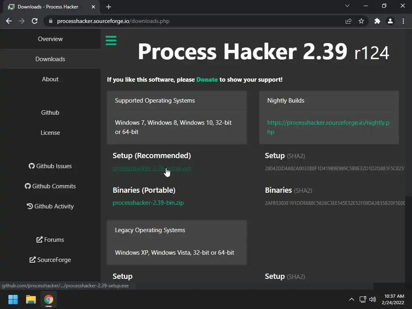Expand the system tray hidden icons chevron

tap(351, 299)
